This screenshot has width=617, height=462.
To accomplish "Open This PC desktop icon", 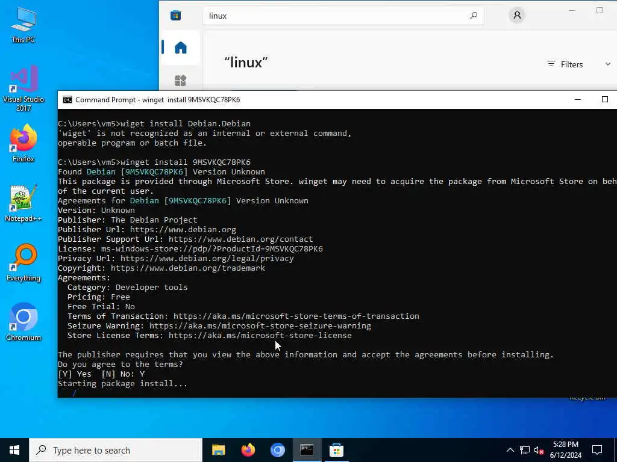I will coord(23,24).
